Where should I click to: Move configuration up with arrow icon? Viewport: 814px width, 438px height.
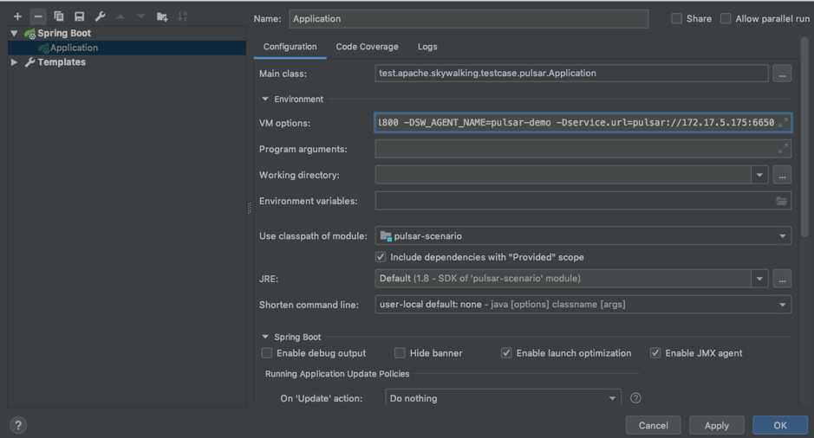120,16
